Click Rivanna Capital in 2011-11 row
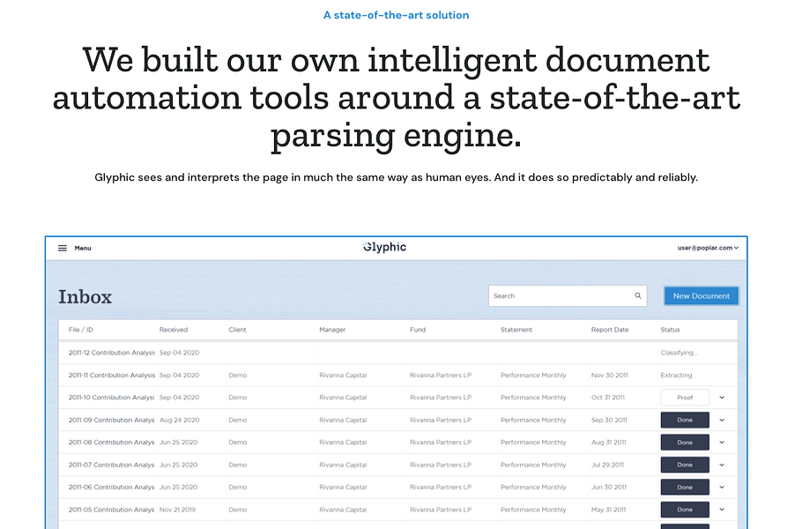 343,375
